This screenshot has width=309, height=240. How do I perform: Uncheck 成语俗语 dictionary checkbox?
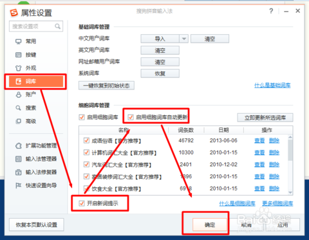coord(86,141)
